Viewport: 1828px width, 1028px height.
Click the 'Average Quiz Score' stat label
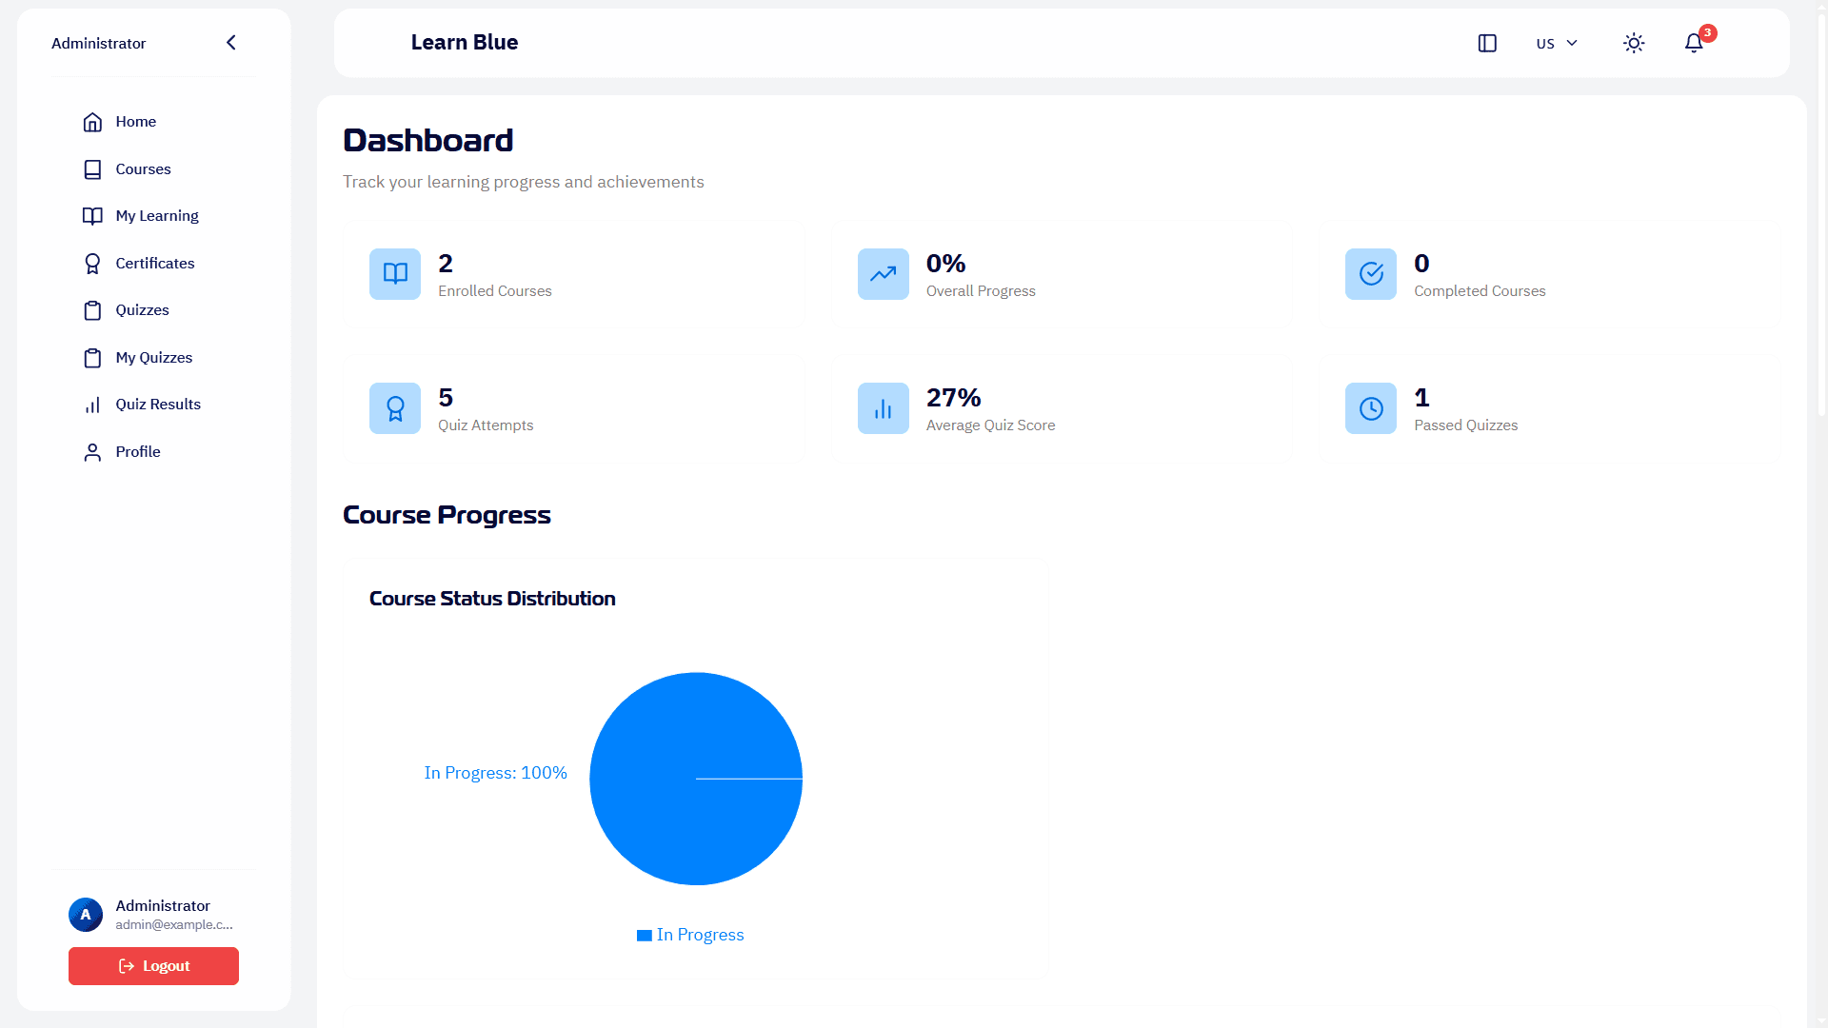[990, 425]
